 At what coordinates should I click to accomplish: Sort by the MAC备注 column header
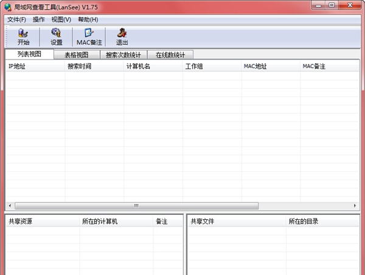(x=329, y=66)
